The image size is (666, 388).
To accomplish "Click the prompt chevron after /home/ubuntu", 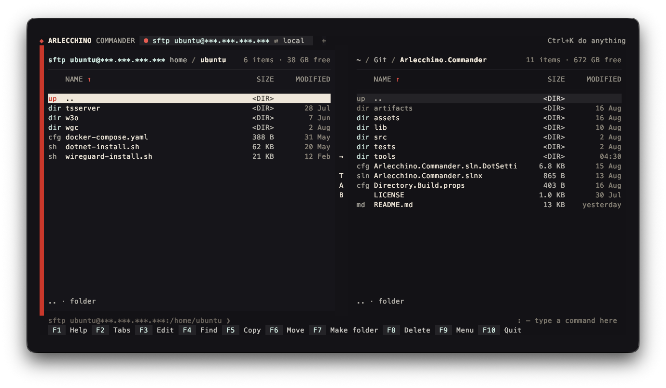I will click(228, 321).
